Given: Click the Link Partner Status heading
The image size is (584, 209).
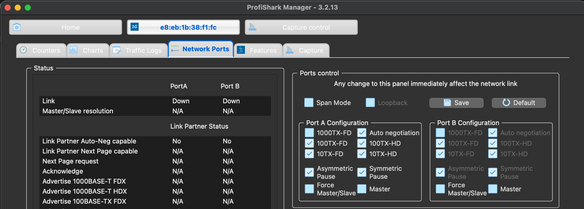Looking at the screenshot, I should [199, 126].
